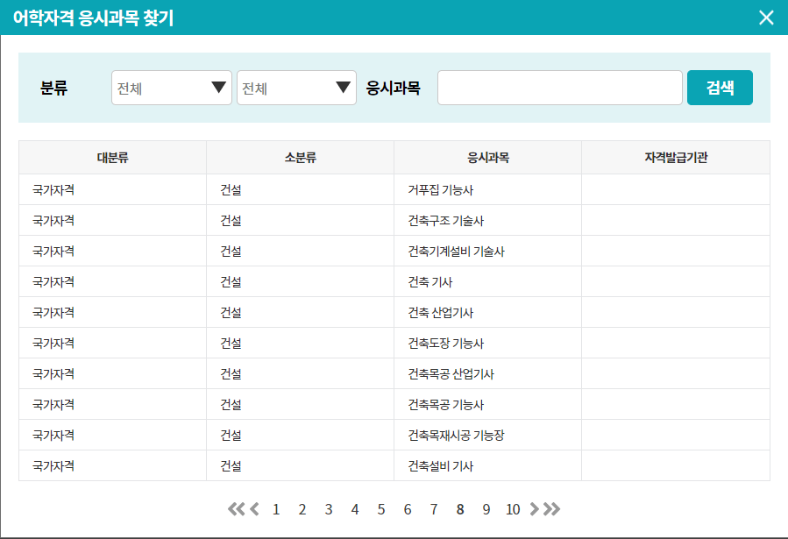Screen dimensions: 788x539
Task: Click inside the 응시과목 search field
Action: point(559,88)
